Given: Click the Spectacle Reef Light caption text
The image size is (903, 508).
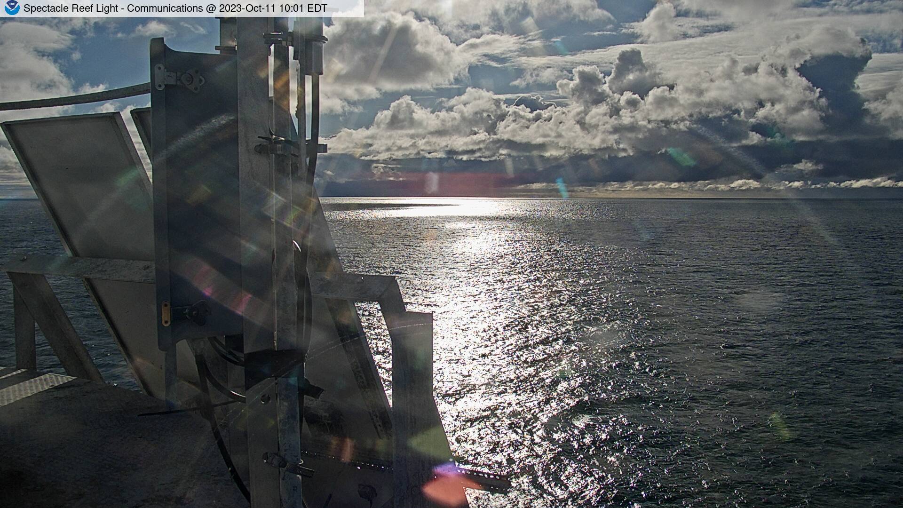Looking at the screenshot, I should click(175, 8).
